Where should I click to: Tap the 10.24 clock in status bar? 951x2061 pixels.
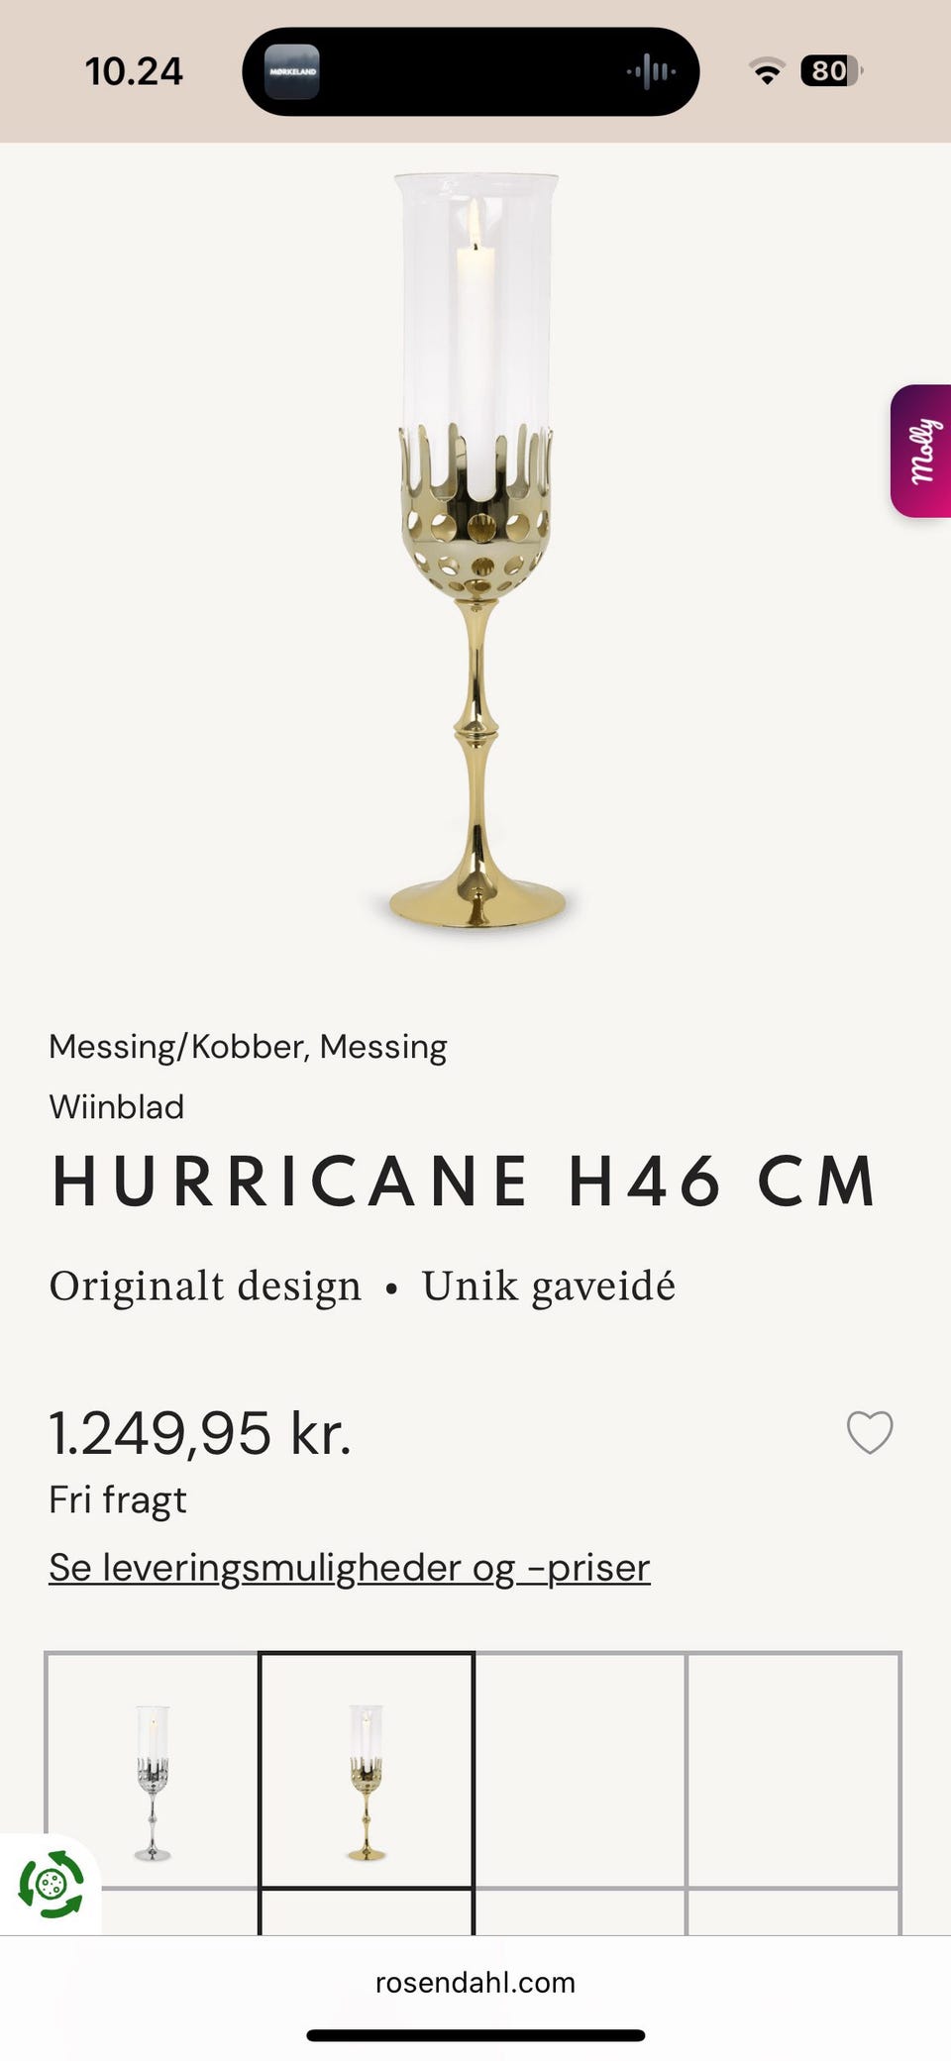tap(134, 71)
